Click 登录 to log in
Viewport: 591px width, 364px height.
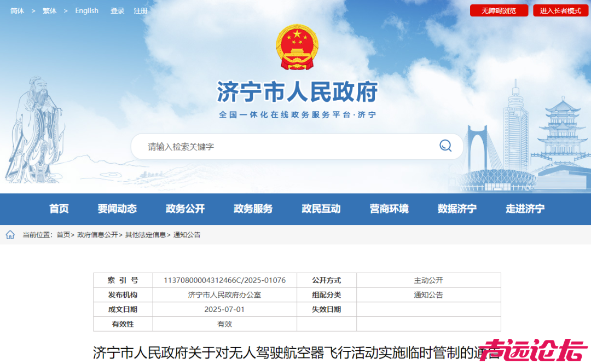coord(117,10)
